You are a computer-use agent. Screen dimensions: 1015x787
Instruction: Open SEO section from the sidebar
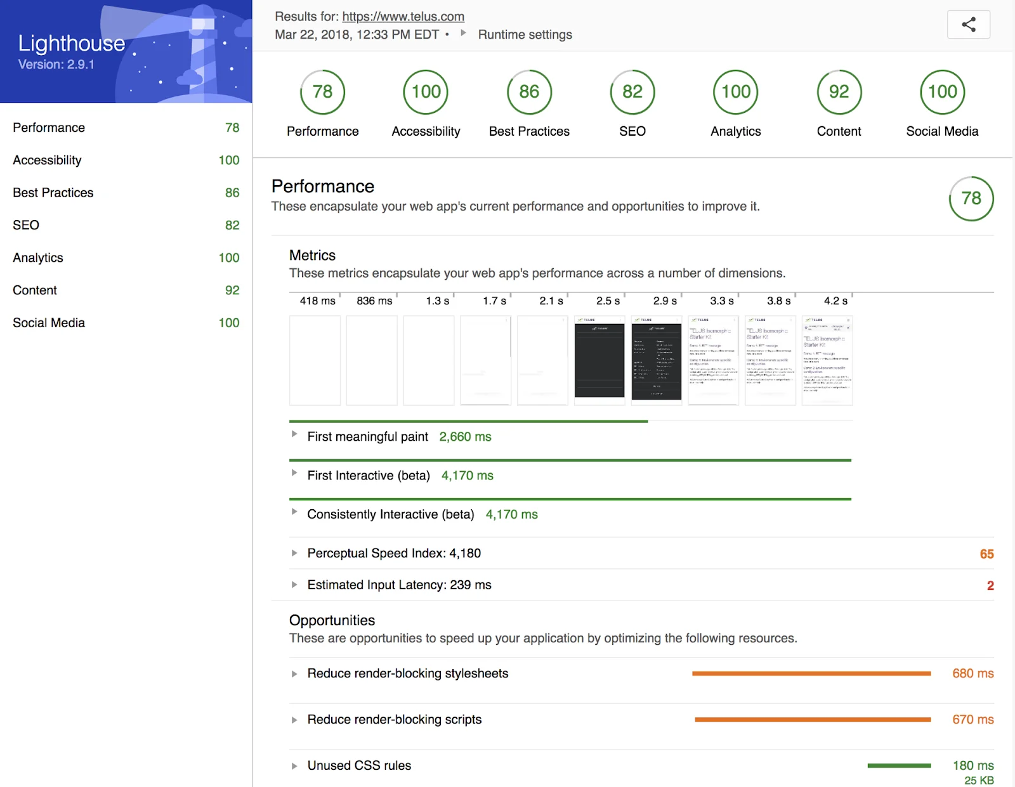(126, 225)
